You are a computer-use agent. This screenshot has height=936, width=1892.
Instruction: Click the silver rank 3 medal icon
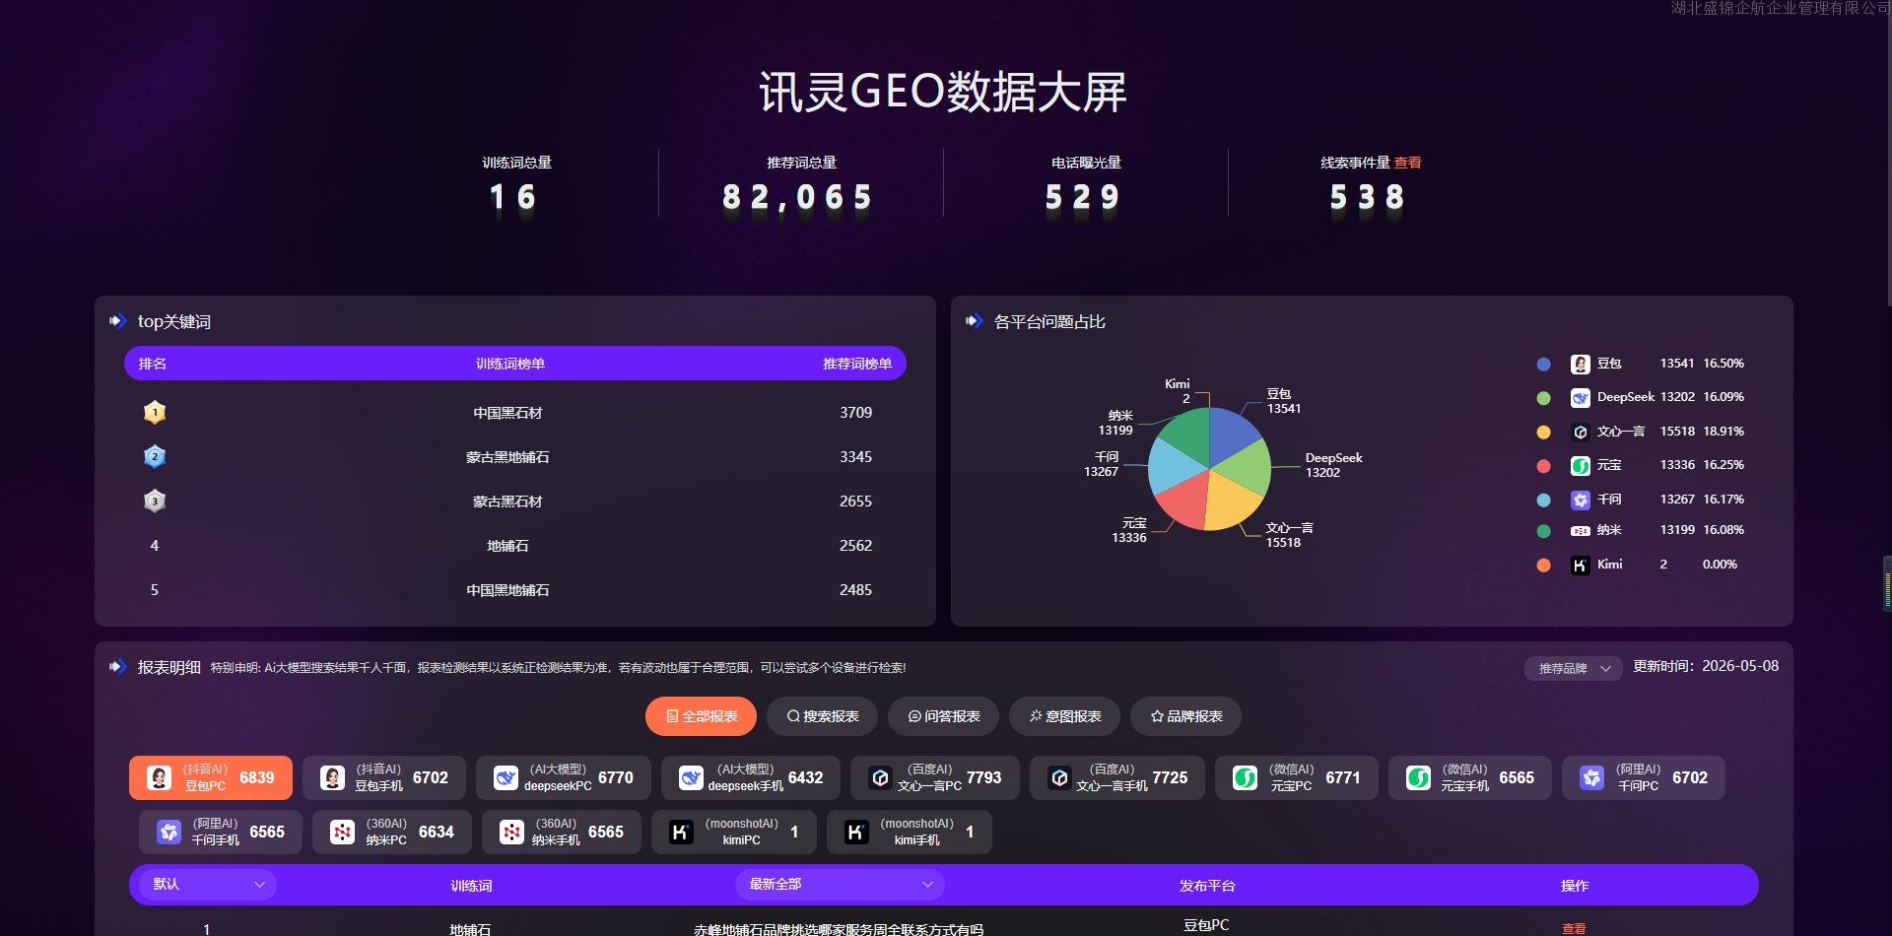[x=155, y=501]
